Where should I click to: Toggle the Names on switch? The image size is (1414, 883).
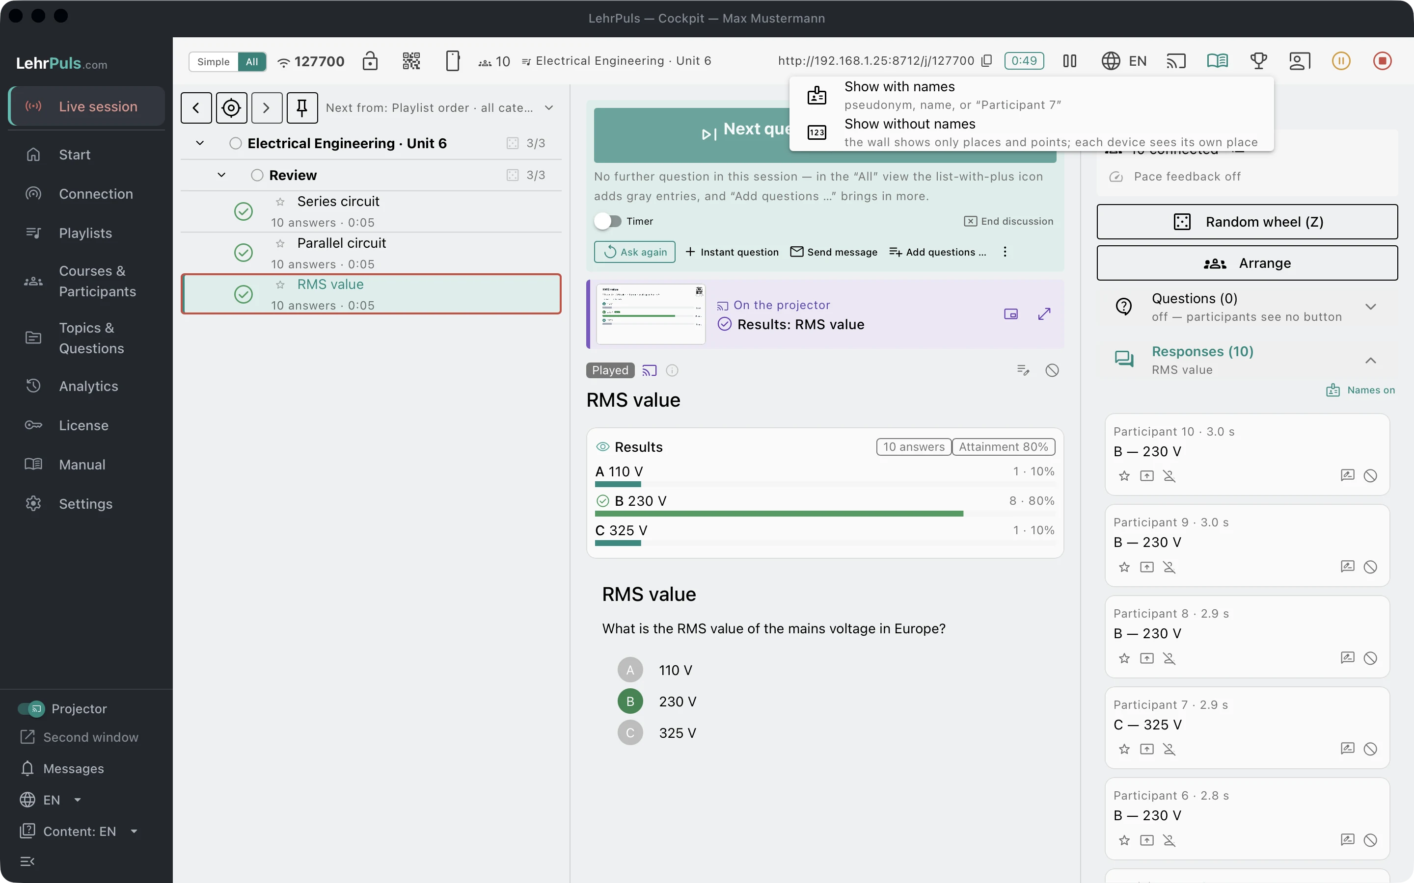click(1360, 390)
